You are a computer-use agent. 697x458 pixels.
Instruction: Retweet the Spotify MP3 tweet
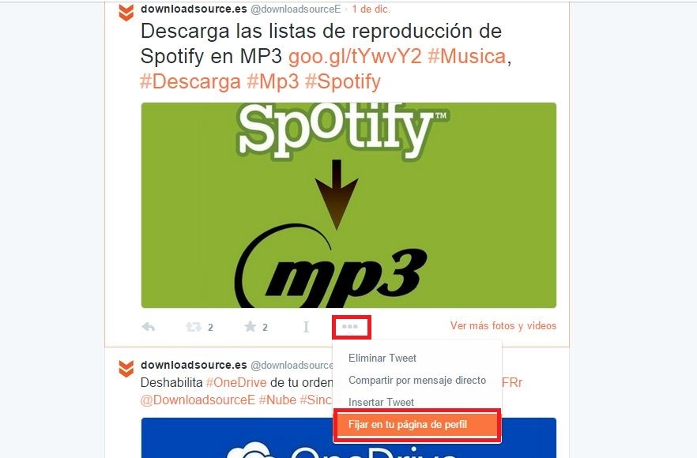(194, 328)
